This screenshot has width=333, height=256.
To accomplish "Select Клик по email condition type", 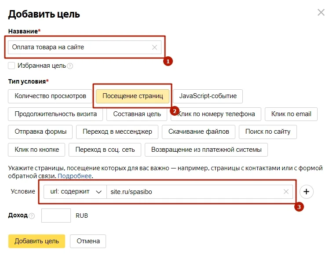I will point(291,114).
